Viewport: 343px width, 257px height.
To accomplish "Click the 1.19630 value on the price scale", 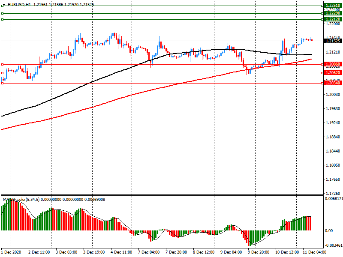I will coord(333,109).
